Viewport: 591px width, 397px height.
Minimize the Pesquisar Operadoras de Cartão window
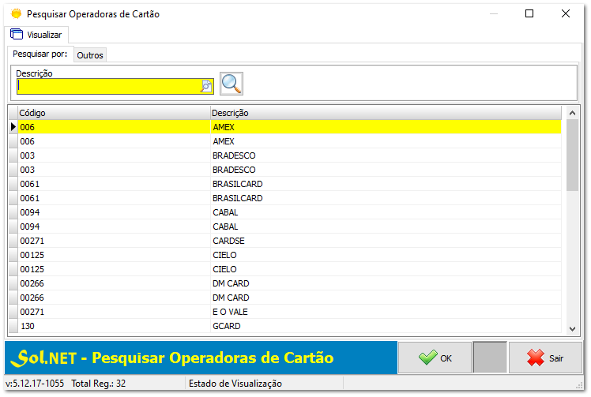(494, 13)
